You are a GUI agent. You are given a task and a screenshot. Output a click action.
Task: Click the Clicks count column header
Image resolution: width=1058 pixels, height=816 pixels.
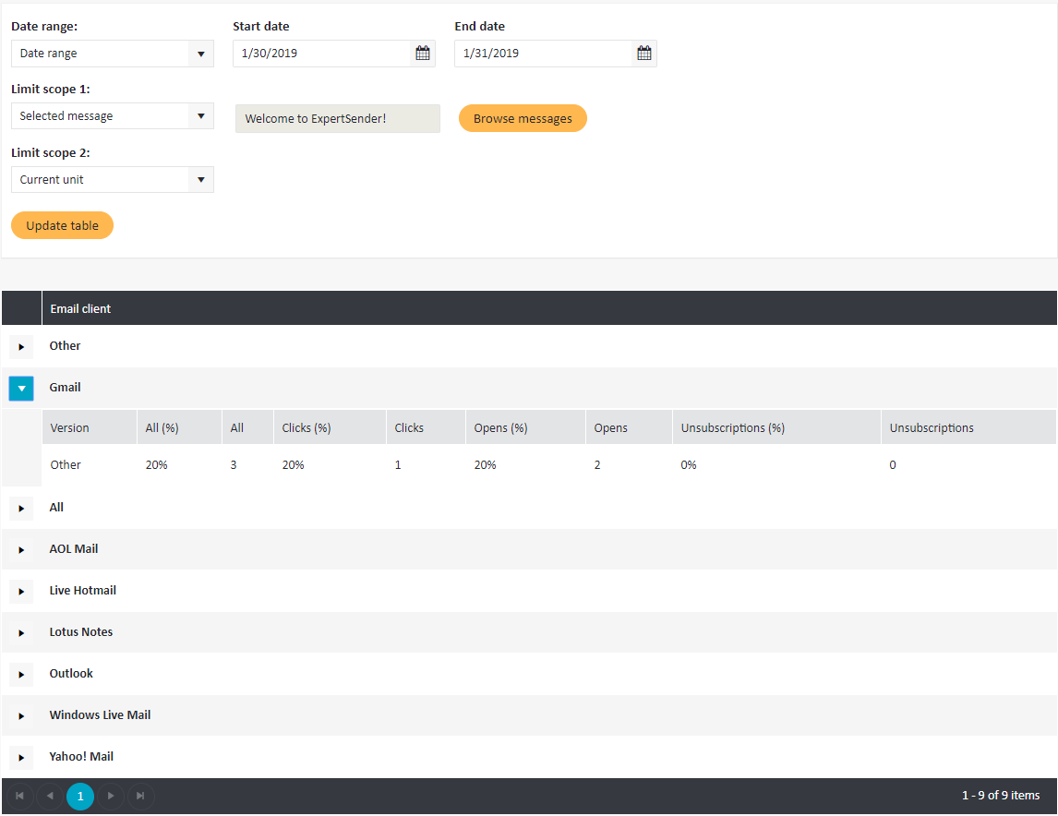pyautogui.click(x=426, y=427)
